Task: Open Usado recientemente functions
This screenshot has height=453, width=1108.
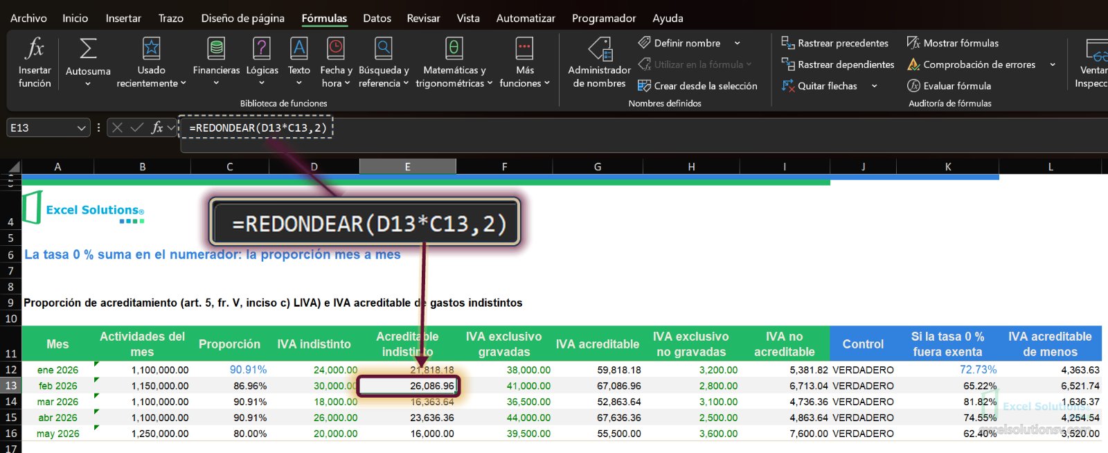Action: point(151,63)
